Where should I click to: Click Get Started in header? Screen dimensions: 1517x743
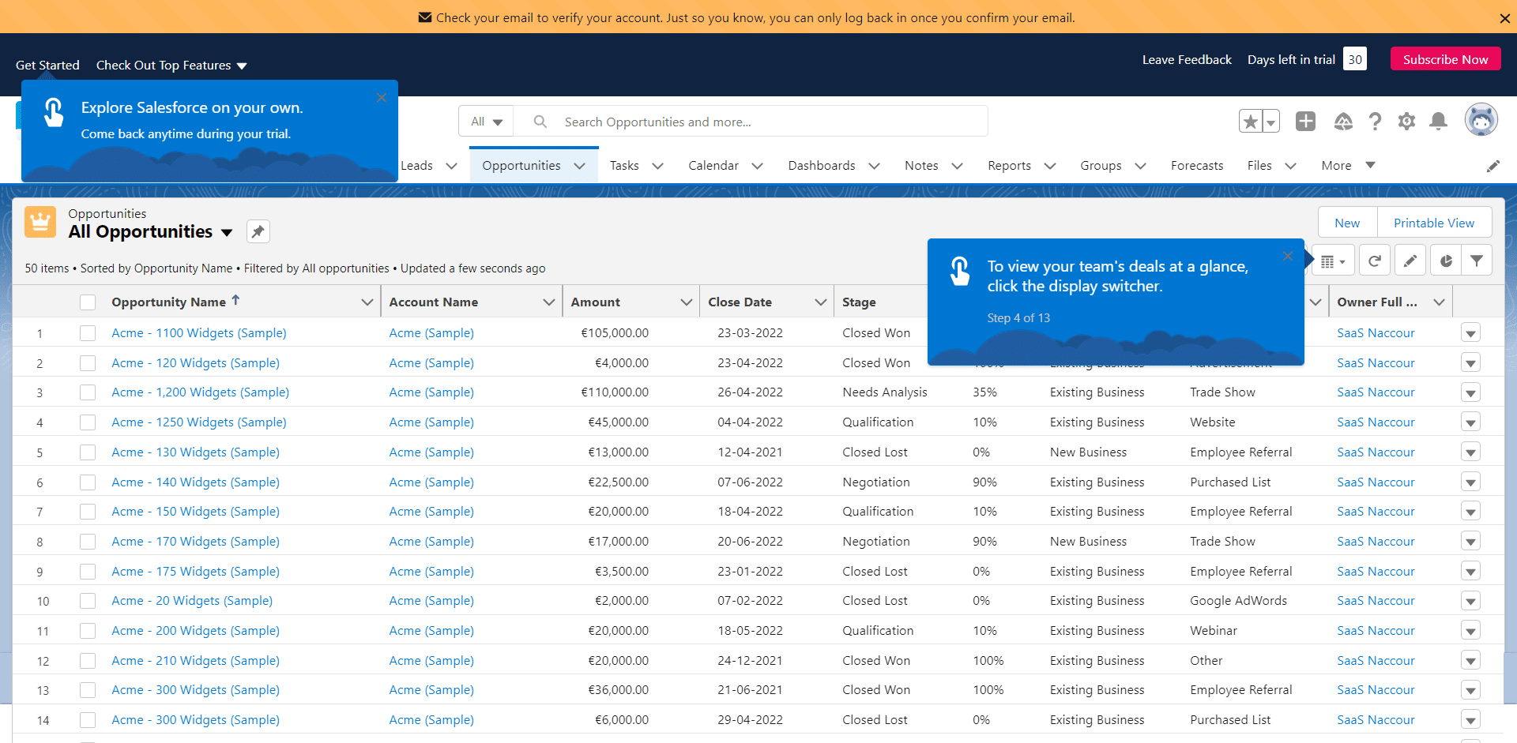[47, 66]
